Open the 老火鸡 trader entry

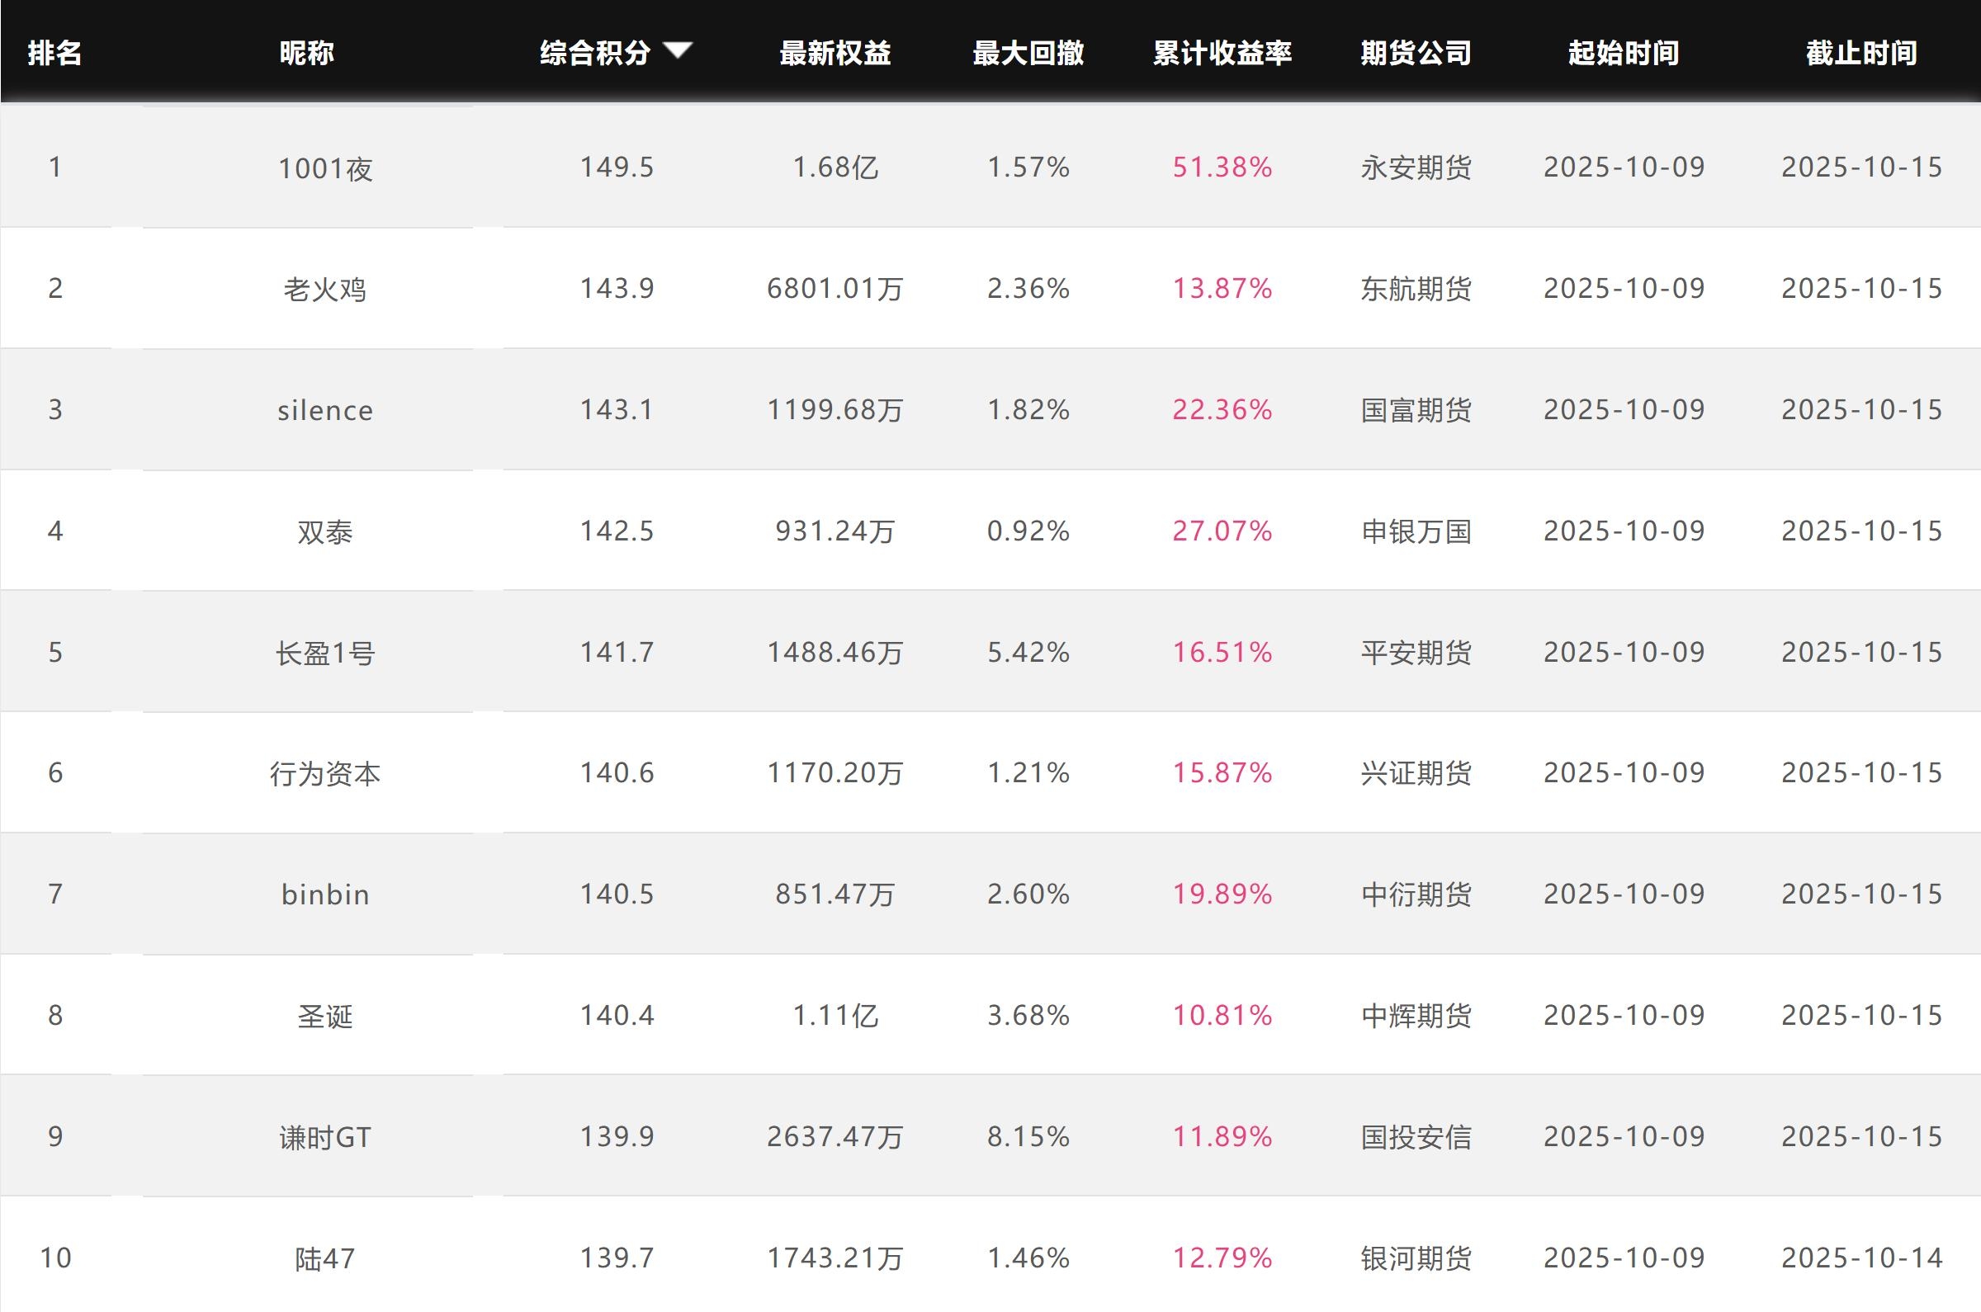[324, 290]
